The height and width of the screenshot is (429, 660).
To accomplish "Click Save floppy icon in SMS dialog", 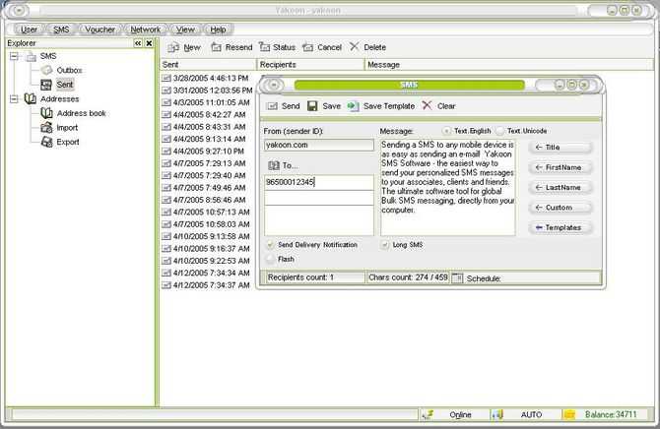I will point(312,106).
